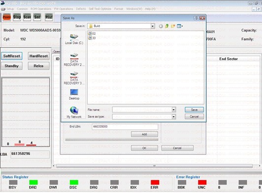
Task: Click the SoftReset button
Action: click(x=12, y=56)
